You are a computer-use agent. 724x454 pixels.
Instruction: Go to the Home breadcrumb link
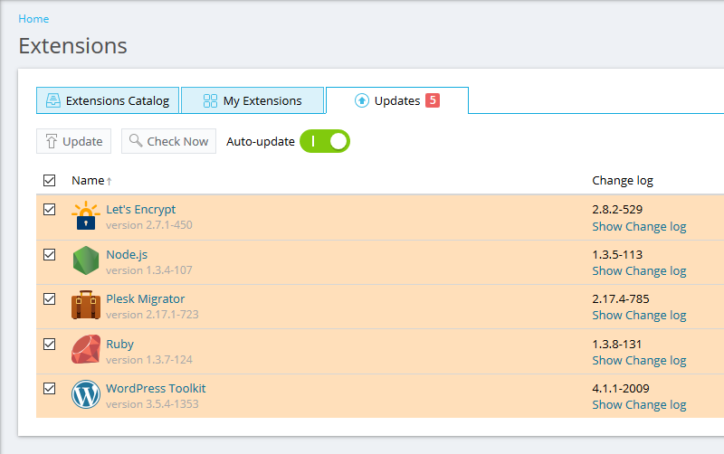[33, 19]
